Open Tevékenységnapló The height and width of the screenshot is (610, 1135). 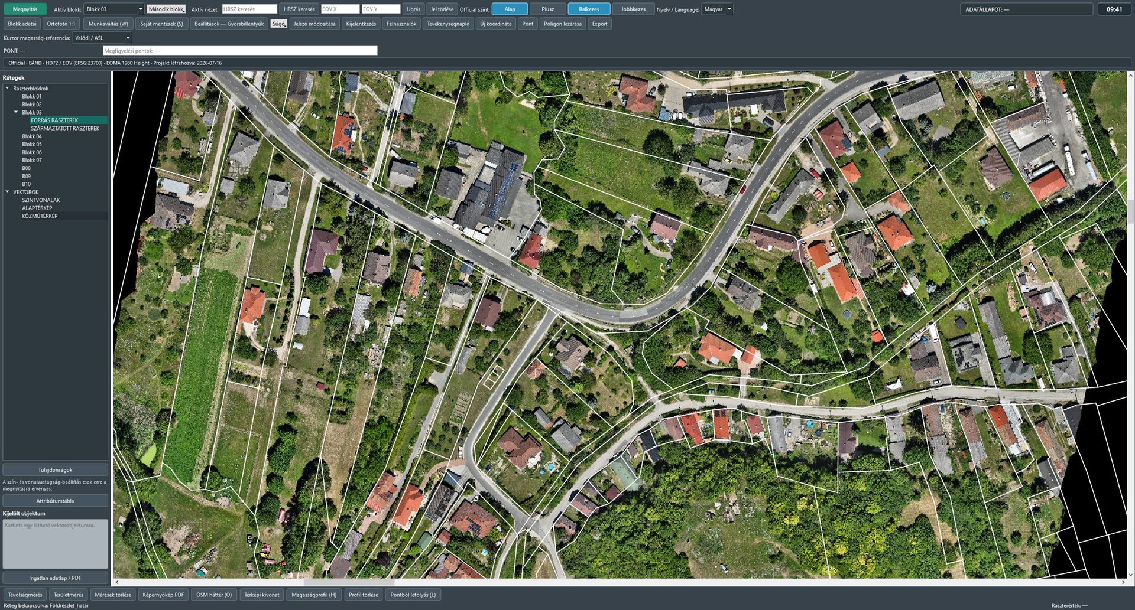point(448,24)
